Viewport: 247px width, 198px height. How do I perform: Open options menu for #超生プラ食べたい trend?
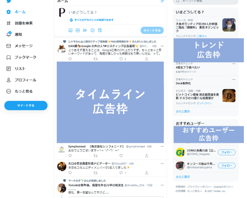[234, 63]
